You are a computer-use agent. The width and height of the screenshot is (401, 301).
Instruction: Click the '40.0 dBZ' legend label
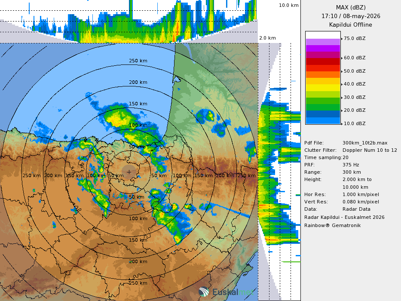point(355,84)
